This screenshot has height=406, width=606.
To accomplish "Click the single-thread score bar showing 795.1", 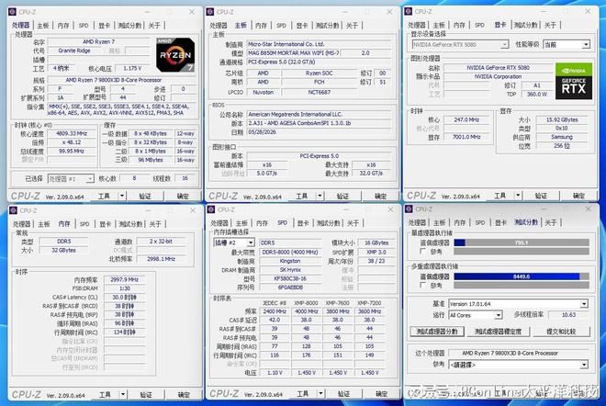I will point(522,242).
